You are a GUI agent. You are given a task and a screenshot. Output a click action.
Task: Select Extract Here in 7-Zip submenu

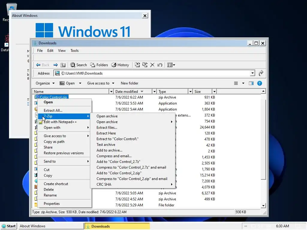[133, 133]
